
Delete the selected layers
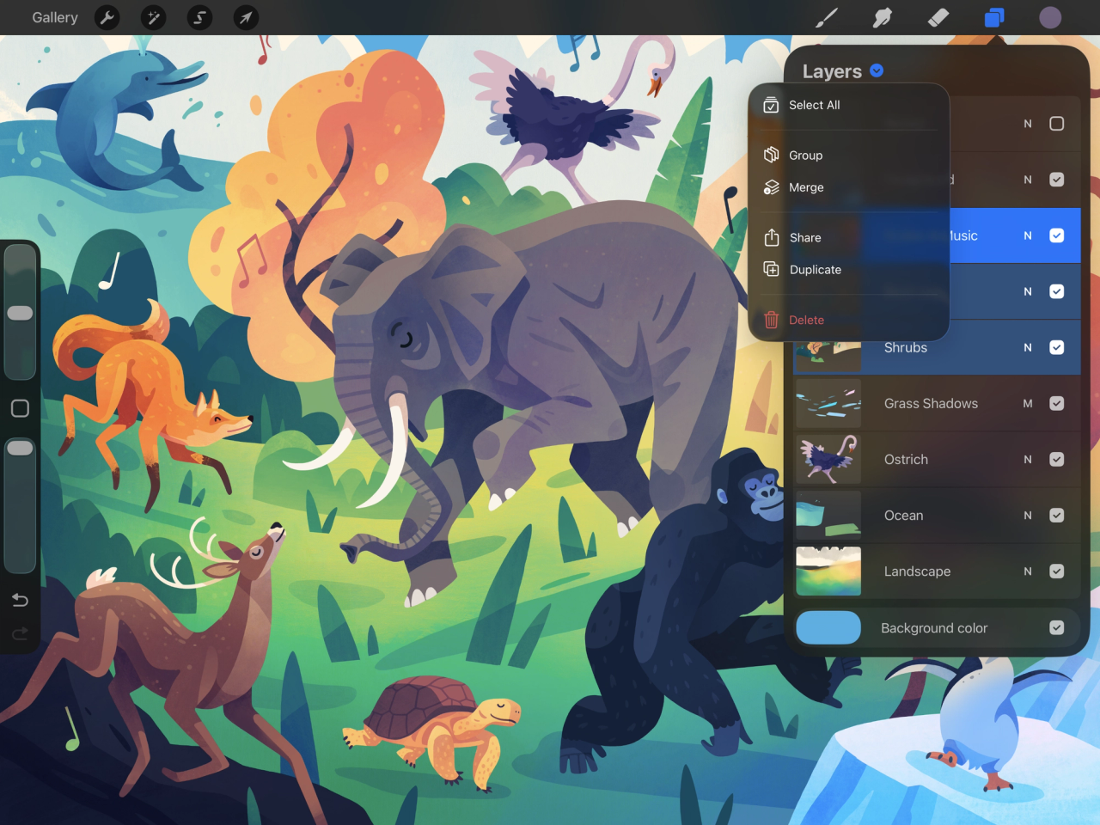[x=849, y=320]
